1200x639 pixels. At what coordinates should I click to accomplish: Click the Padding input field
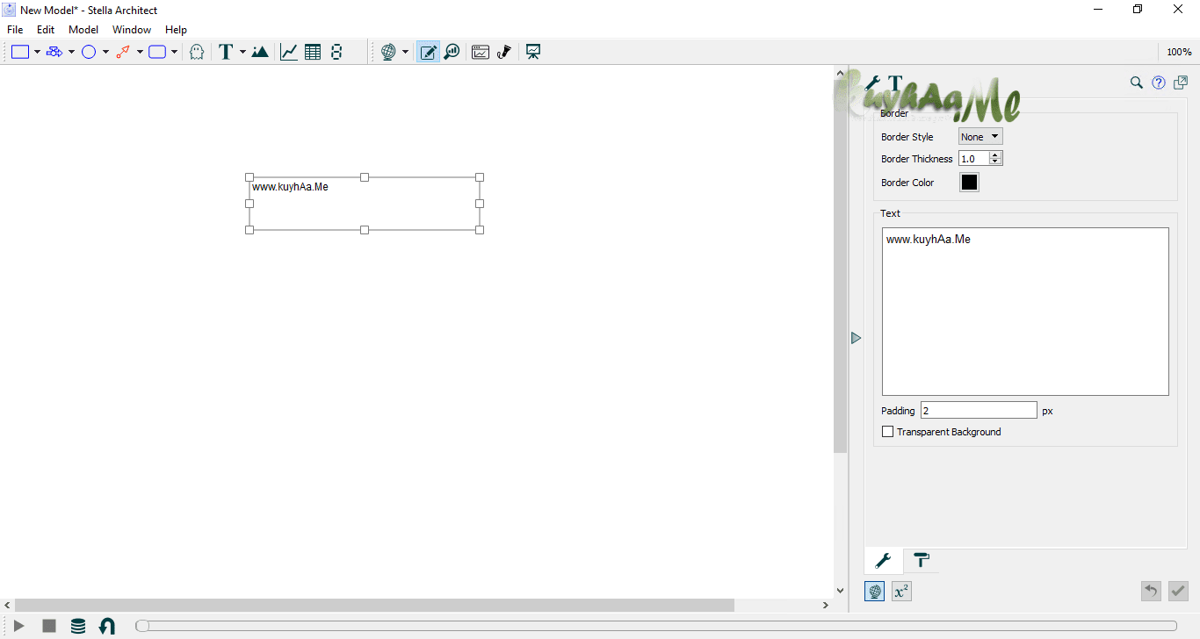click(x=979, y=411)
